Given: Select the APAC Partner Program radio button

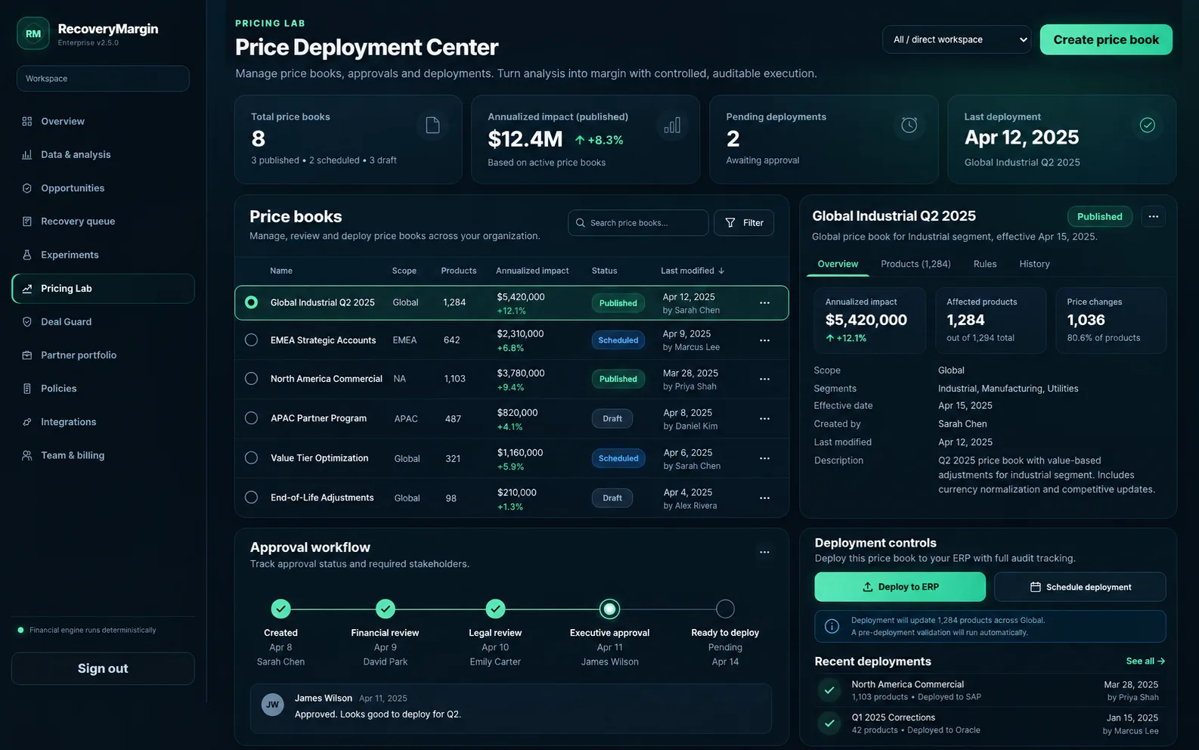Looking at the screenshot, I should point(251,418).
